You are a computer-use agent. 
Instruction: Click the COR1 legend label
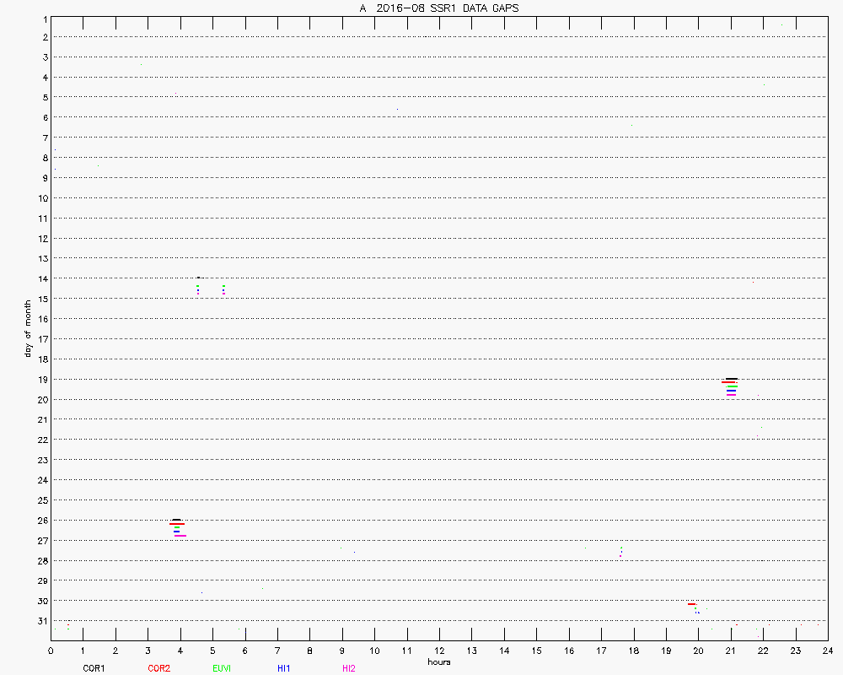coord(94,668)
